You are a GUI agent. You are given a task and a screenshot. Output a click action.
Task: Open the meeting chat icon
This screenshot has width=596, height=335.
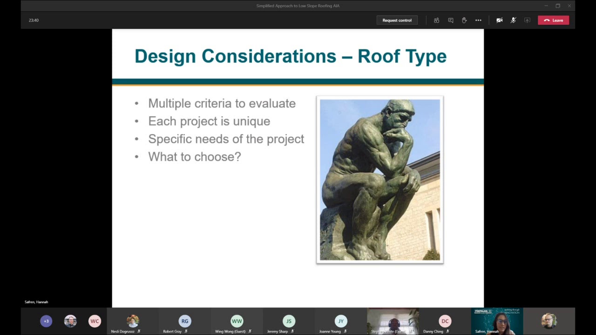[450, 20]
